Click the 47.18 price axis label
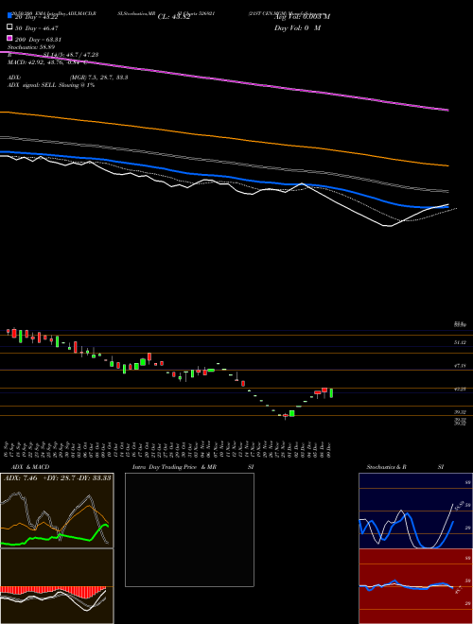This screenshot has height=624, width=473. [460, 365]
